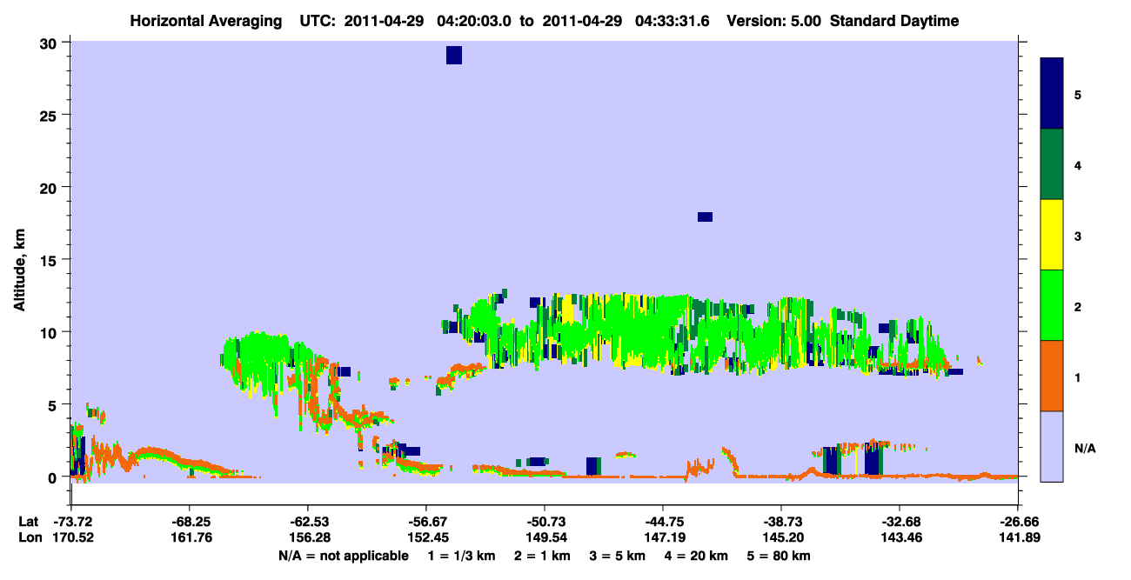
Task: Click the lavender N/A colorbar segment
Action: click(x=1052, y=446)
